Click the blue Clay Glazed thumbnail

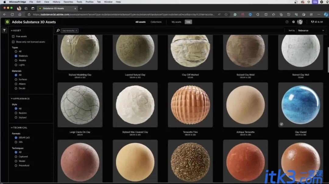coord(301,105)
